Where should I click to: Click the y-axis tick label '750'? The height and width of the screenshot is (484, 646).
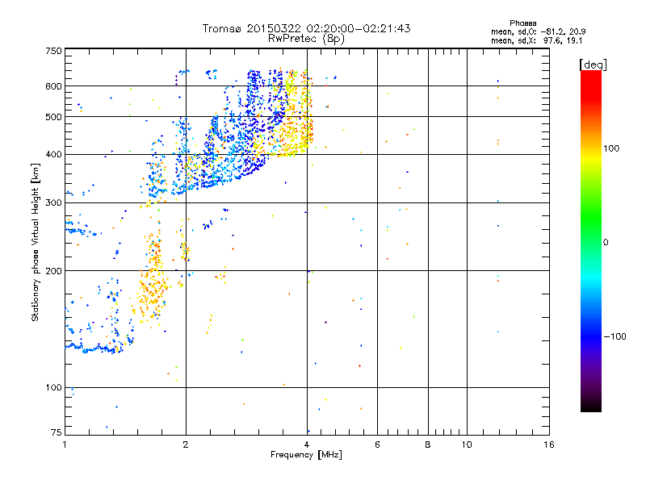pos(53,51)
